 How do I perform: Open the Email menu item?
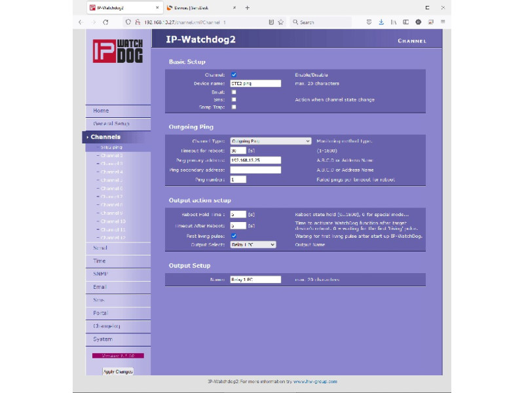(x=119, y=287)
